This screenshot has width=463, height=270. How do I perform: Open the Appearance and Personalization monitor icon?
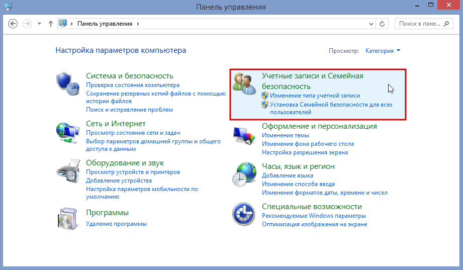pyautogui.click(x=244, y=136)
